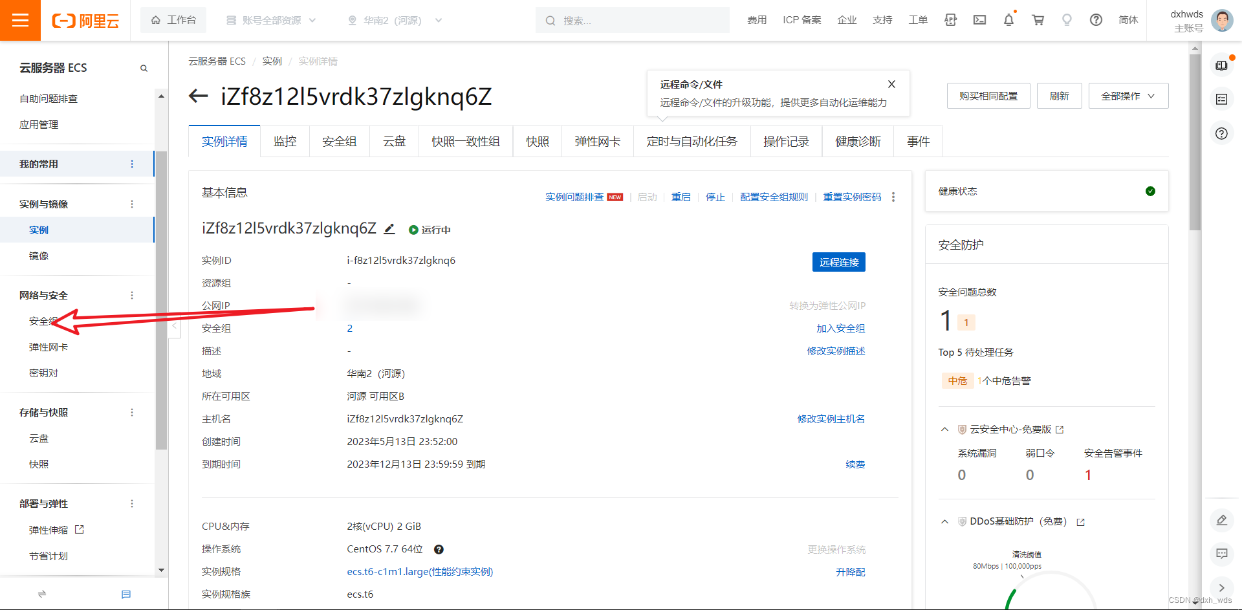Open the 弹性网卡 tab

click(597, 141)
